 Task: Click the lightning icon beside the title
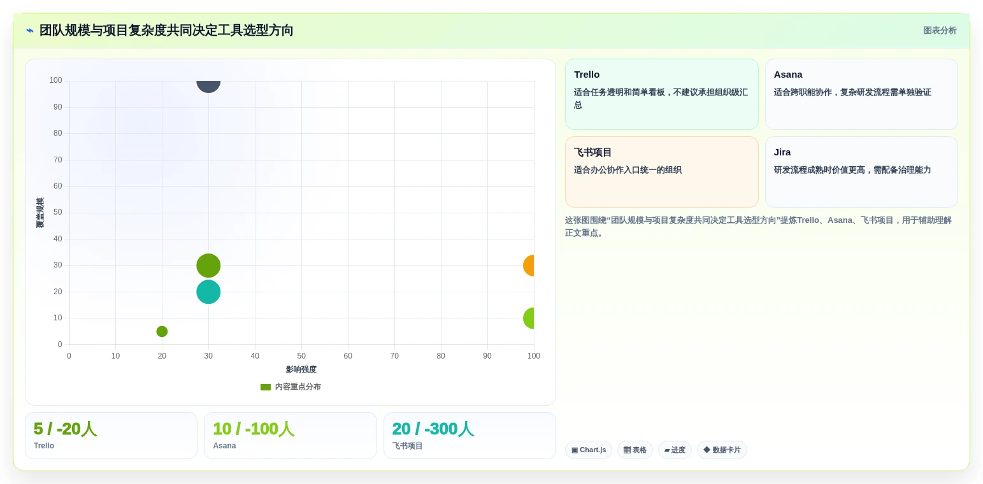30,31
